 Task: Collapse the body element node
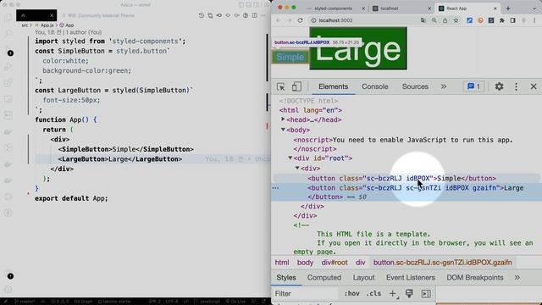[283, 130]
